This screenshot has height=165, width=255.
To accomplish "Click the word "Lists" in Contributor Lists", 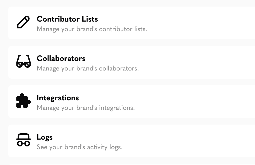I will (x=90, y=19).
